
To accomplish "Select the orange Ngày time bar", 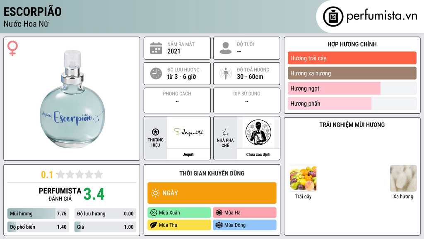I will click(212, 193).
